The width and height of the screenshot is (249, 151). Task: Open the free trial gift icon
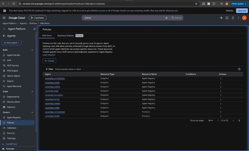pyautogui.click(x=5, y=11)
